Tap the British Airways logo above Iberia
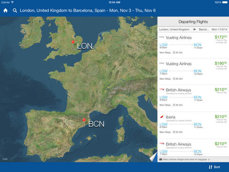 pos(162,89)
